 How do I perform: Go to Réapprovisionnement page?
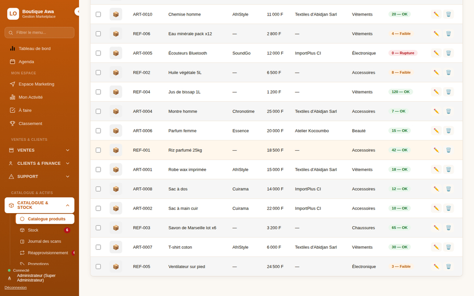(x=45, y=253)
